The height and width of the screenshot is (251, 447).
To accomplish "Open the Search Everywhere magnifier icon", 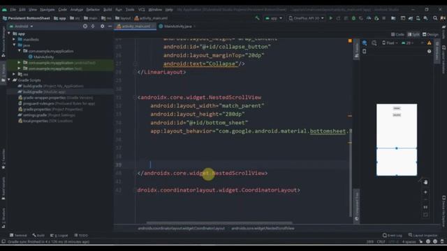I will click(435, 18).
